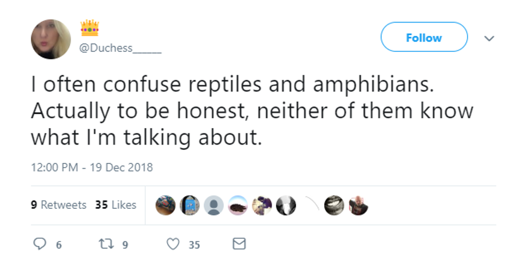Image resolution: width=525 pixels, height=271 pixels.
Task: Open the black-and-white smiling teeth liker avatar
Action: 334,205
